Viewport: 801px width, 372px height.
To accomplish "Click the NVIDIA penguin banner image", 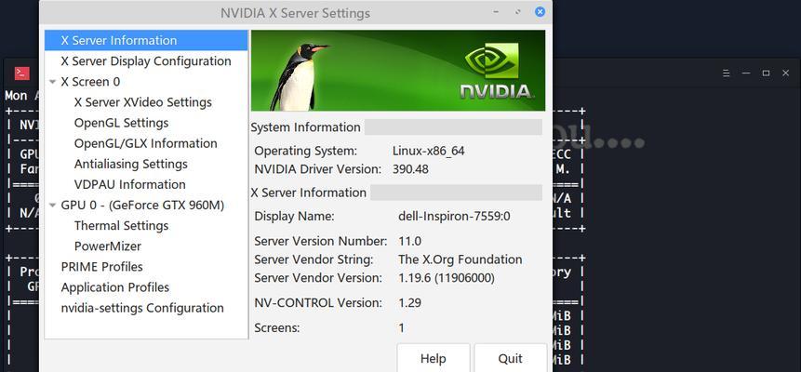I will point(398,71).
